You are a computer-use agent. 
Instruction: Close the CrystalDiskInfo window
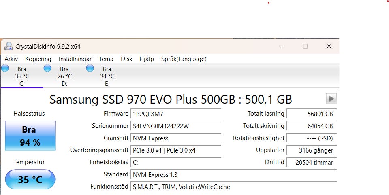329,46
